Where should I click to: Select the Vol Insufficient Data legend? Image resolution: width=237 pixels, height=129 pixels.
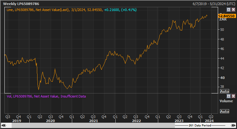(46, 96)
